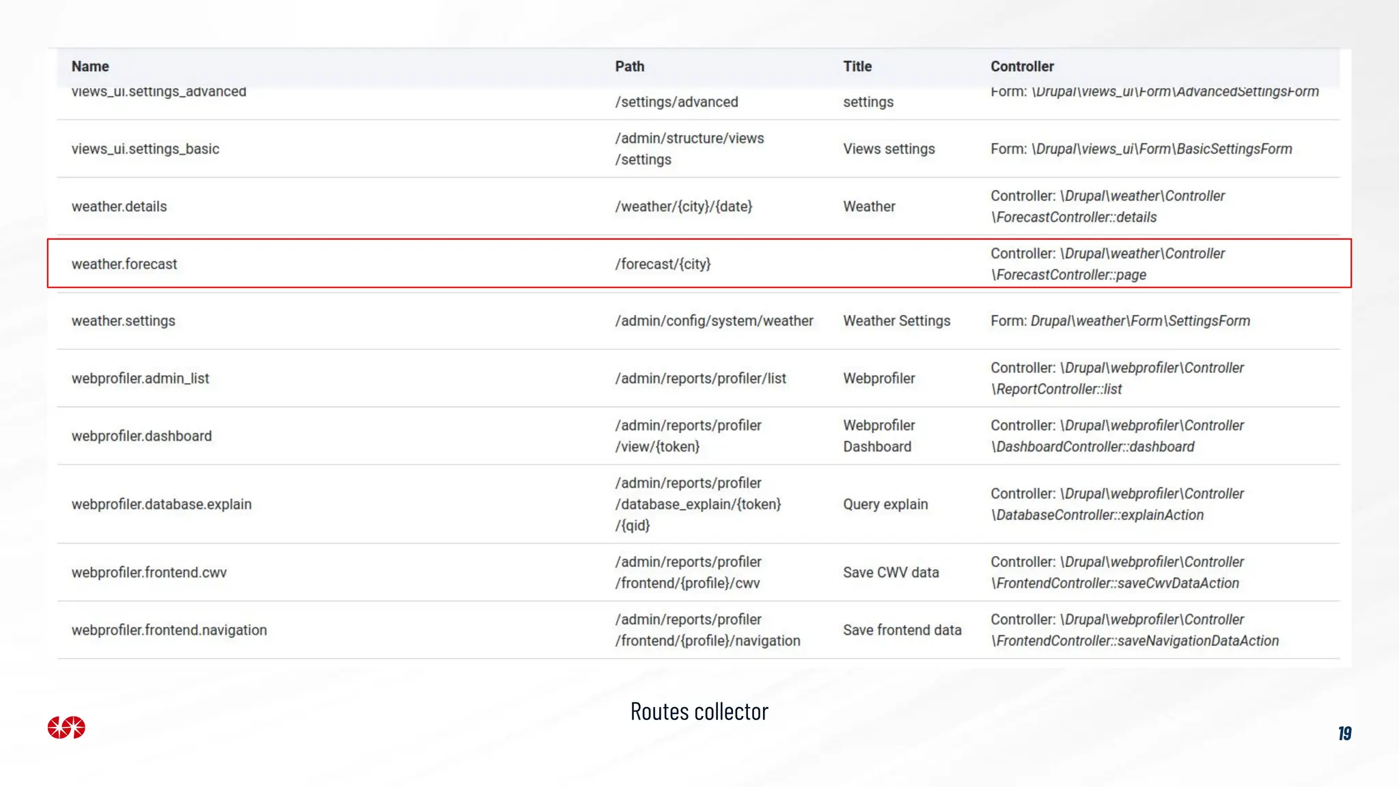Click the Title column header
1399x787 pixels.
[x=857, y=66]
